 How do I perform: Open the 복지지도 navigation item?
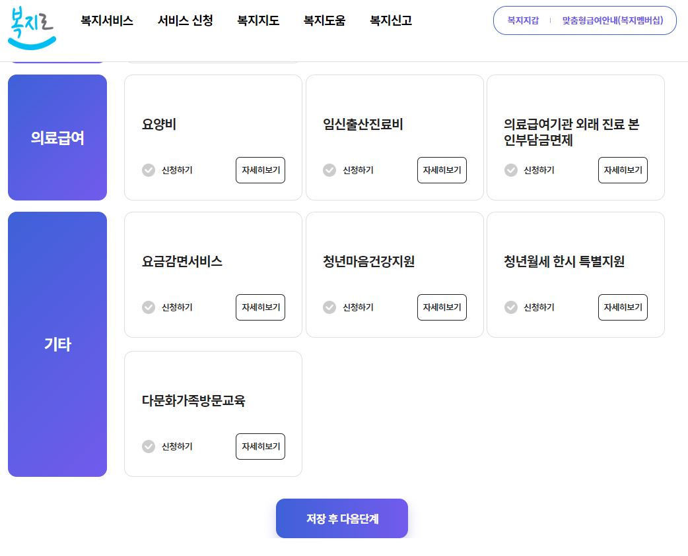[x=258, y=20]
